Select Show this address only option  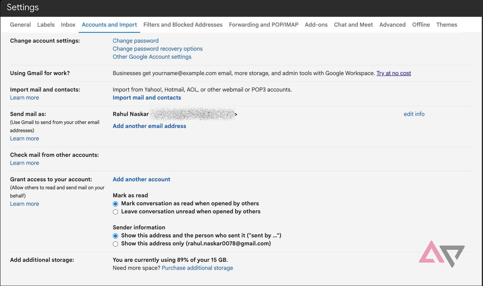(115, 244)
